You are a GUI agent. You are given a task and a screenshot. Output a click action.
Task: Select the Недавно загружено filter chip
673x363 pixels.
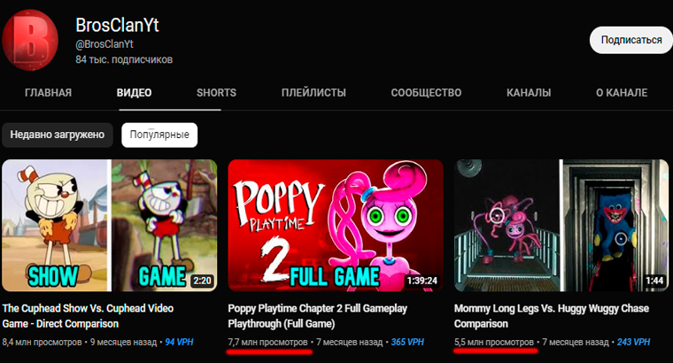58,135
